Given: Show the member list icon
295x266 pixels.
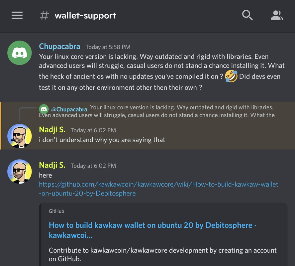Looking at the screenshot, I should pos(277,15).
